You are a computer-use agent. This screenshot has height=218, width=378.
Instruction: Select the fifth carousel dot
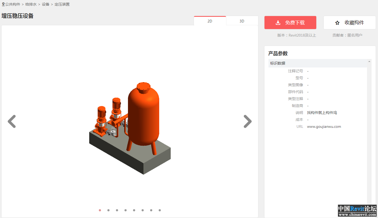point(134,210)
